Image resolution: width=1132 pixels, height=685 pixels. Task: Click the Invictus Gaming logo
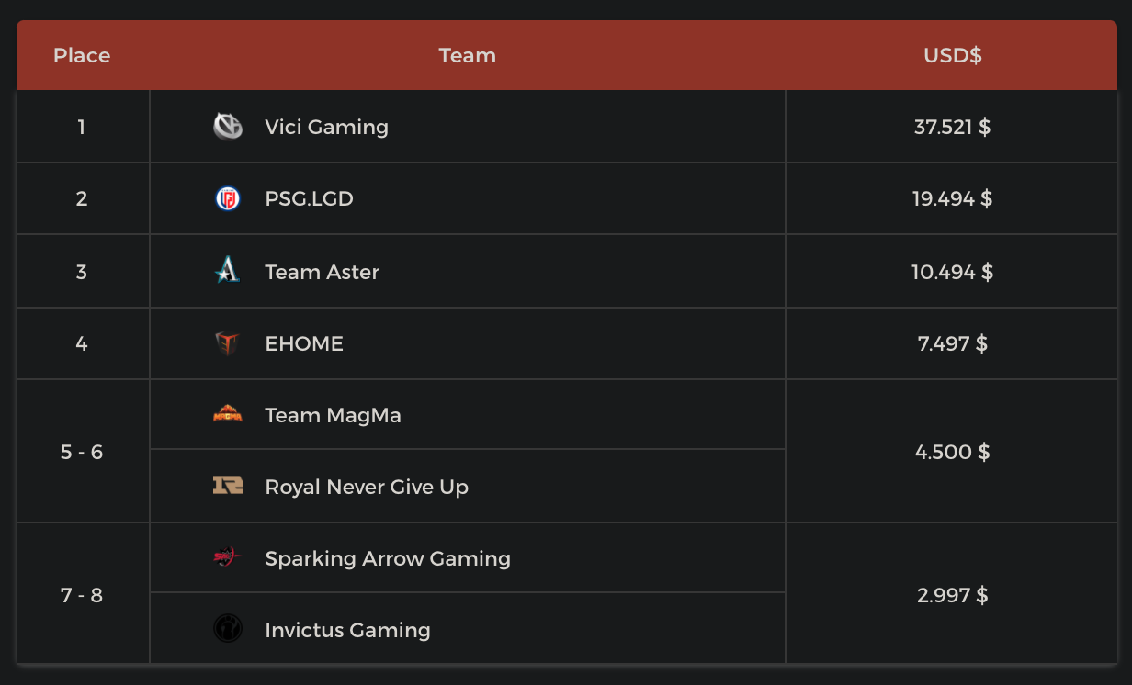click(228, 629)
